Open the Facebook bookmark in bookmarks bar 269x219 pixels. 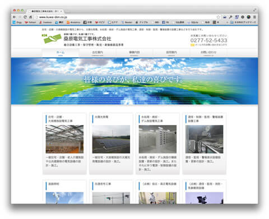[x=165, y=22]
